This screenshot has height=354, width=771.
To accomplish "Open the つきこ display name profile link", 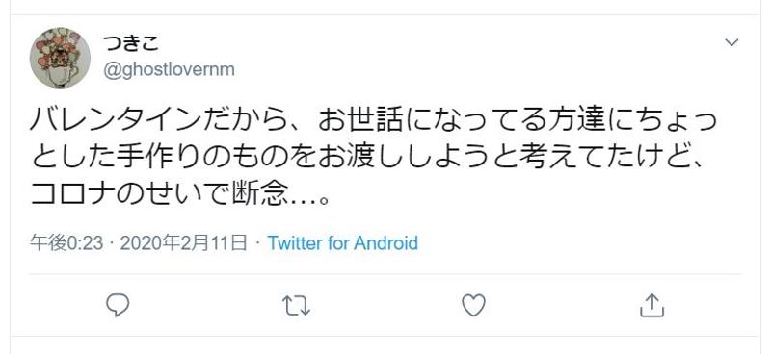I will (x=131, y=43).
